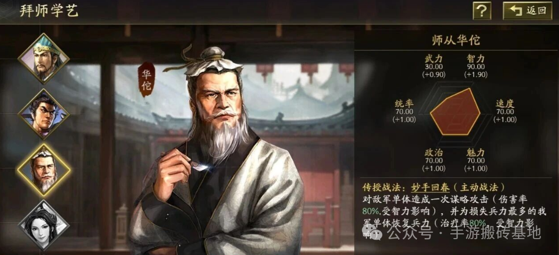Open the 妙手回春 skill link

[x=427, y=187]
